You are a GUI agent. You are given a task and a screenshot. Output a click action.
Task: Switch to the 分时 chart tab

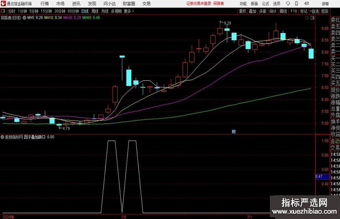pos(12,11)
